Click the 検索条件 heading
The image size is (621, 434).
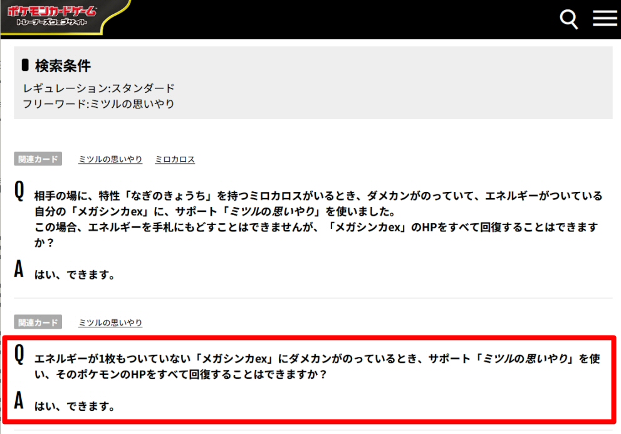(63, 65)
